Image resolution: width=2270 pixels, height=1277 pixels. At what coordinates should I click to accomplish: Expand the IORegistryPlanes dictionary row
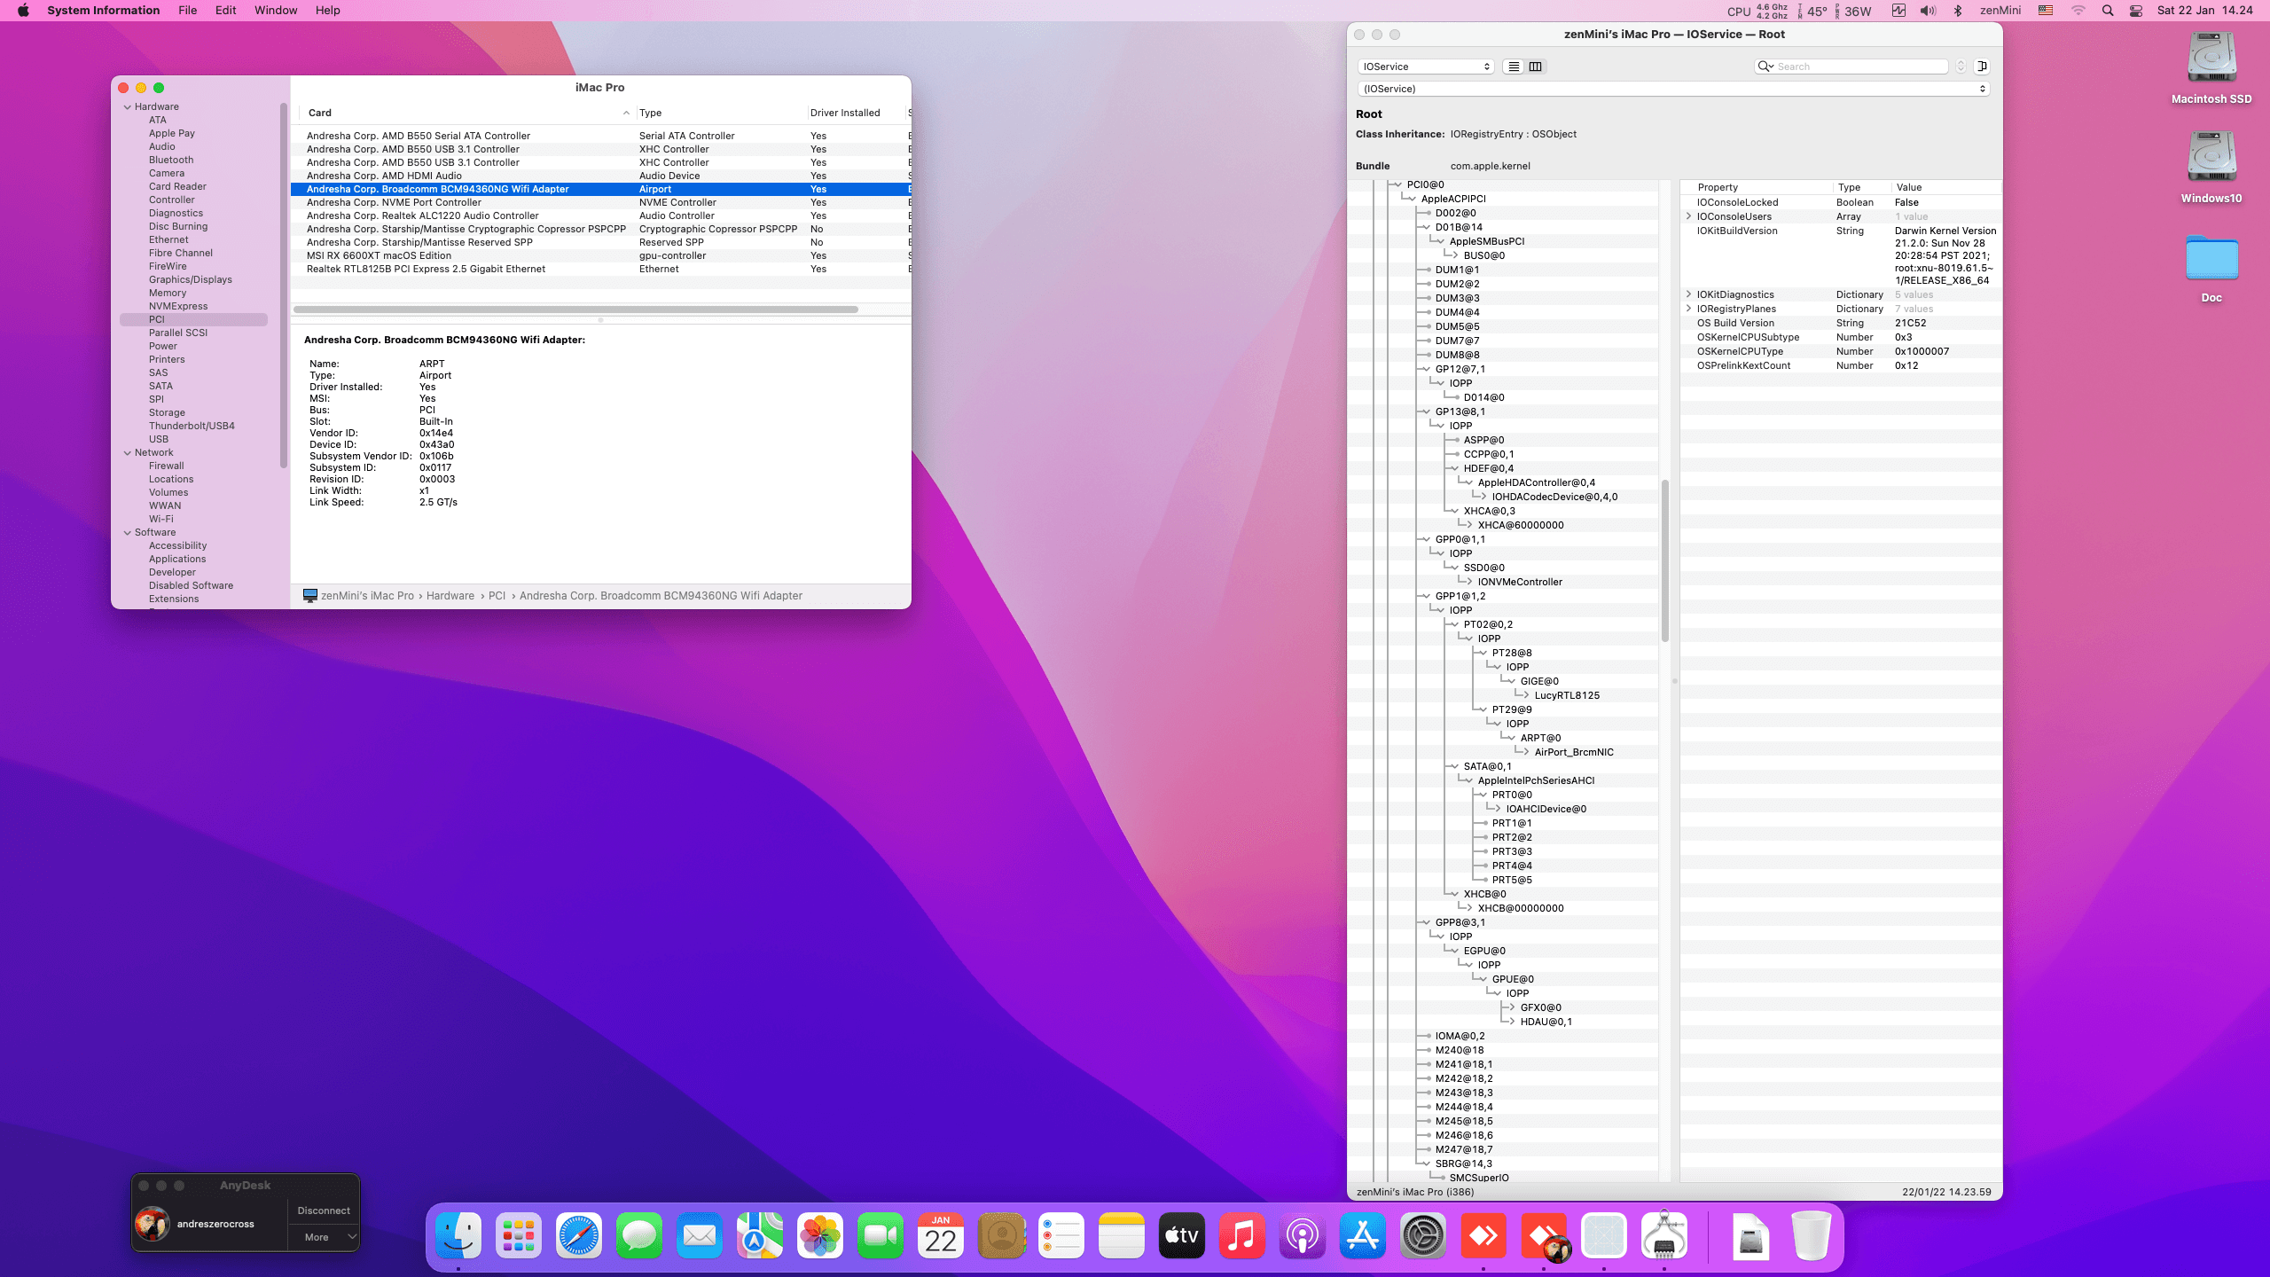(1688, 309)
